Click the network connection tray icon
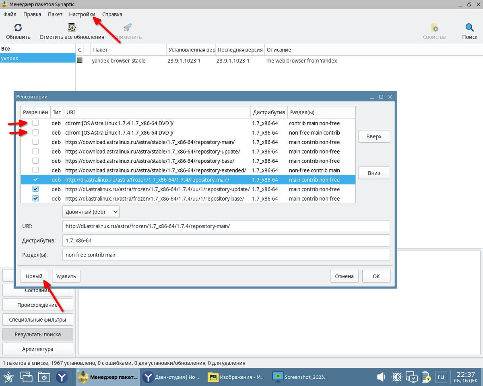Image resolution: width=483 pixels, height=386 pixels. [x=412, y=377]
